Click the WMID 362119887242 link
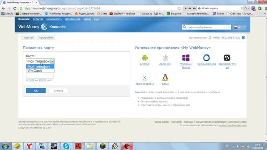 point(226,37)
